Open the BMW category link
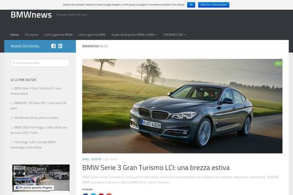This screenshot has width=293, height=195. 85,159
